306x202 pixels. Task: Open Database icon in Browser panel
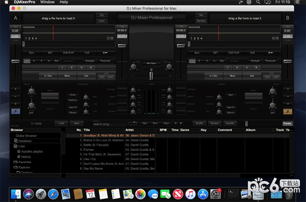tap(16, 141)
